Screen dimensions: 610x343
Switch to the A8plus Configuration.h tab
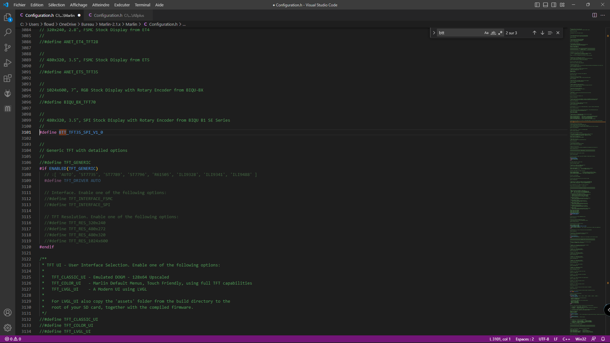coord(116,15)
